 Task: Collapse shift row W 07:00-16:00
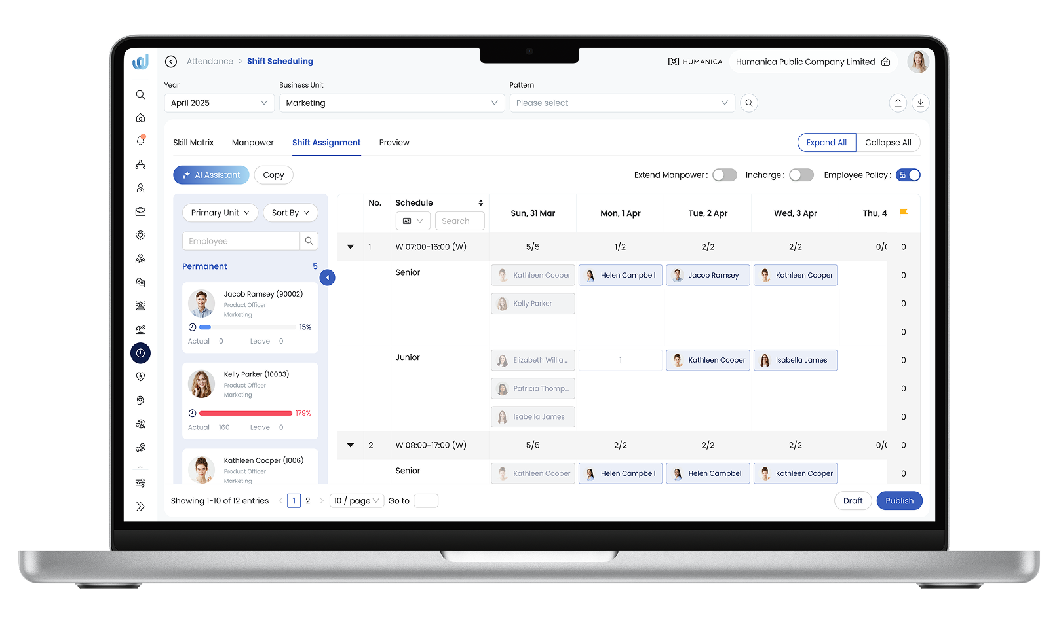351,247
